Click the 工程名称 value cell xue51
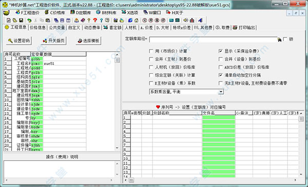Screen dimensions: 308x187 [65, 64]
